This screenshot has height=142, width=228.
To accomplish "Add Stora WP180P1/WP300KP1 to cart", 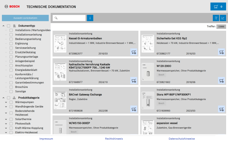I will pos(221,109).
